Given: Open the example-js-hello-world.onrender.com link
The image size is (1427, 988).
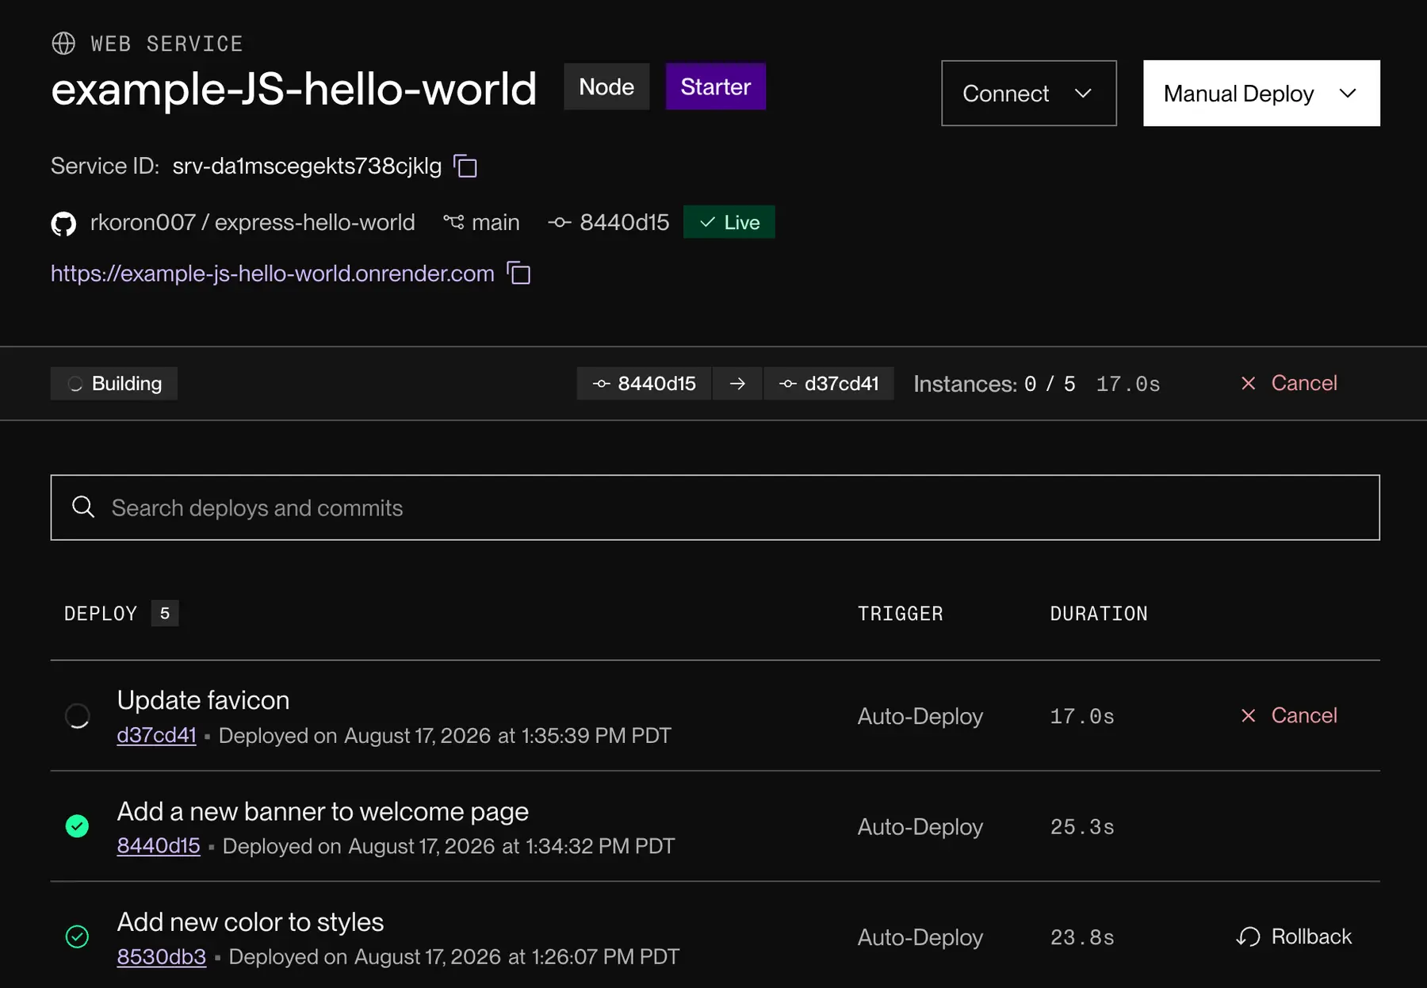Looking at the screenshot, I should 272,274.
